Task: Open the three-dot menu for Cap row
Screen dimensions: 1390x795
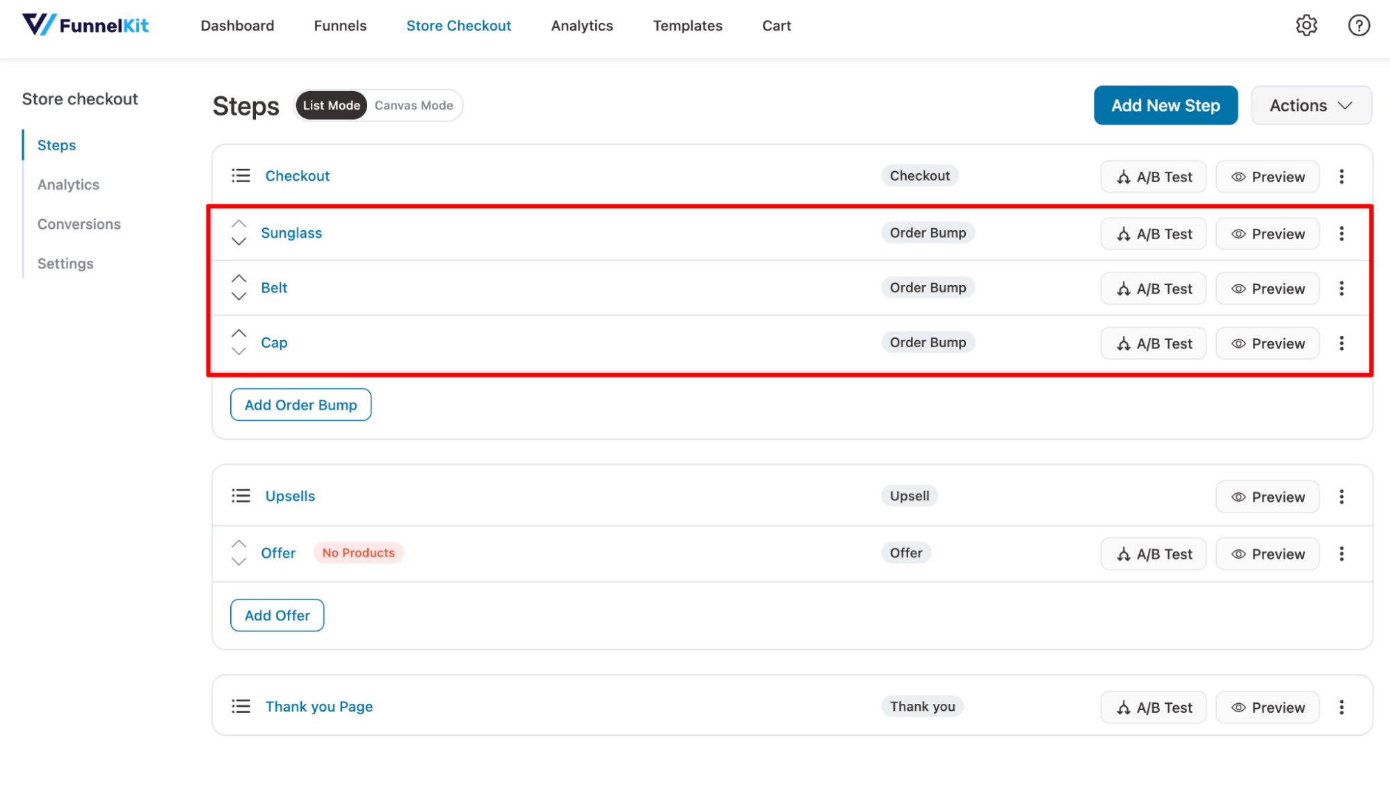Action: click(1341, 344)
